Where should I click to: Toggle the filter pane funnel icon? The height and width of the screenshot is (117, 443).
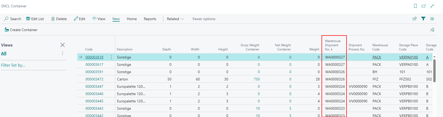423,19
